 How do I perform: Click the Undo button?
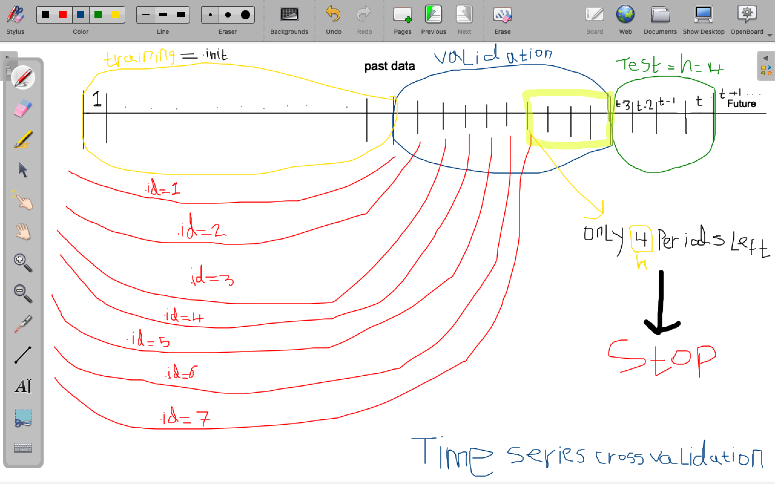point(333,20)
